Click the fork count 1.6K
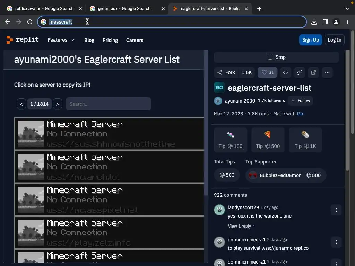 pyautogui.click(x=246, y=72)
